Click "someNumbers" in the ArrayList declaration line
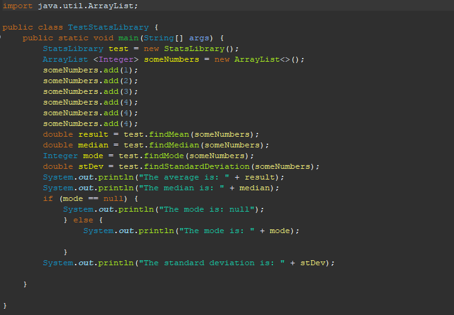This screenshot has width=454, height=315. click(x=172, y=60)
